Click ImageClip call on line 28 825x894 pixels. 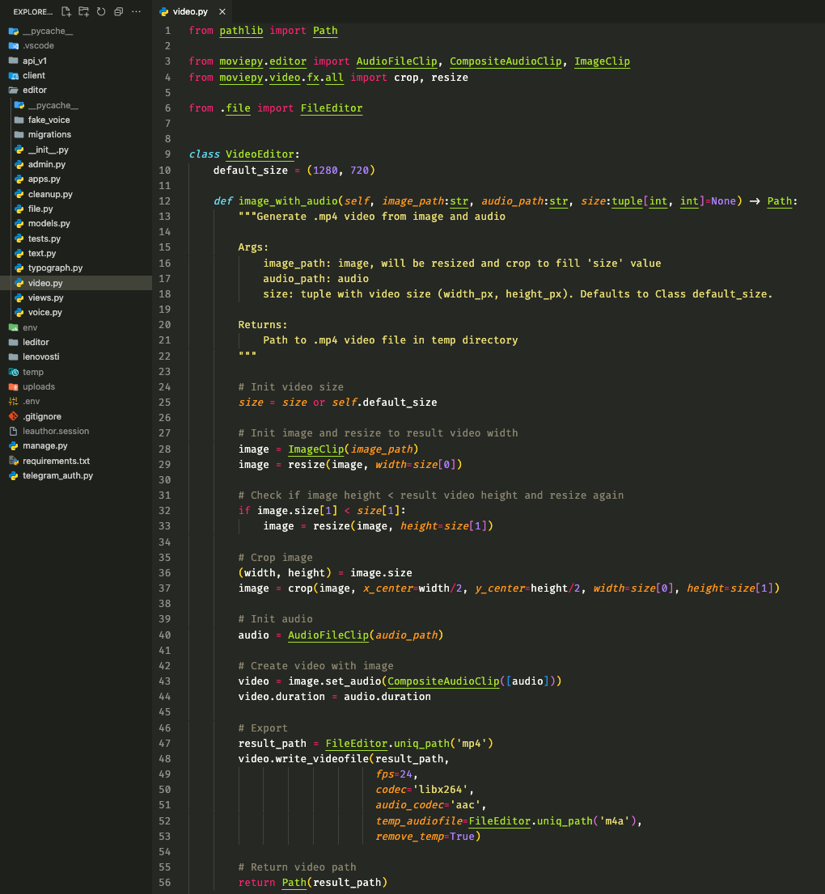point(316,449)
